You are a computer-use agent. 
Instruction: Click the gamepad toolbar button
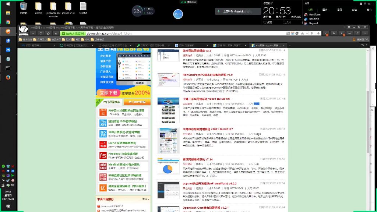[350, 33]
